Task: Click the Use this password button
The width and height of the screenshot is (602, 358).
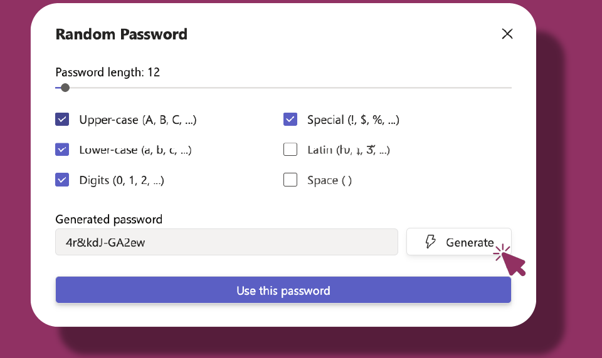Action: point(283,290)
